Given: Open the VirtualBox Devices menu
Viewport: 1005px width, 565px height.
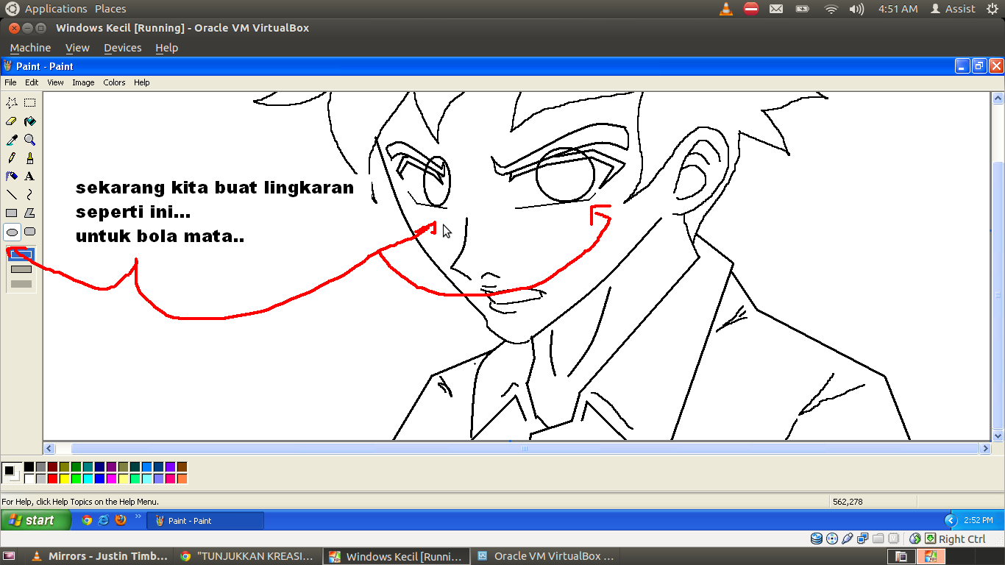Looking at the screenshot, I should click(x=123, y=48).
